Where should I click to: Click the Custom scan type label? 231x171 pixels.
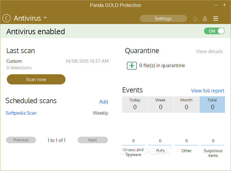click(x=14, y=61)
